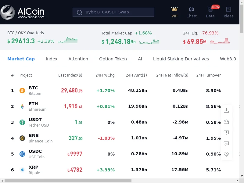Click the AICoin logo
Viewport: 244px width, 183px height.
(x=22, y=13)
